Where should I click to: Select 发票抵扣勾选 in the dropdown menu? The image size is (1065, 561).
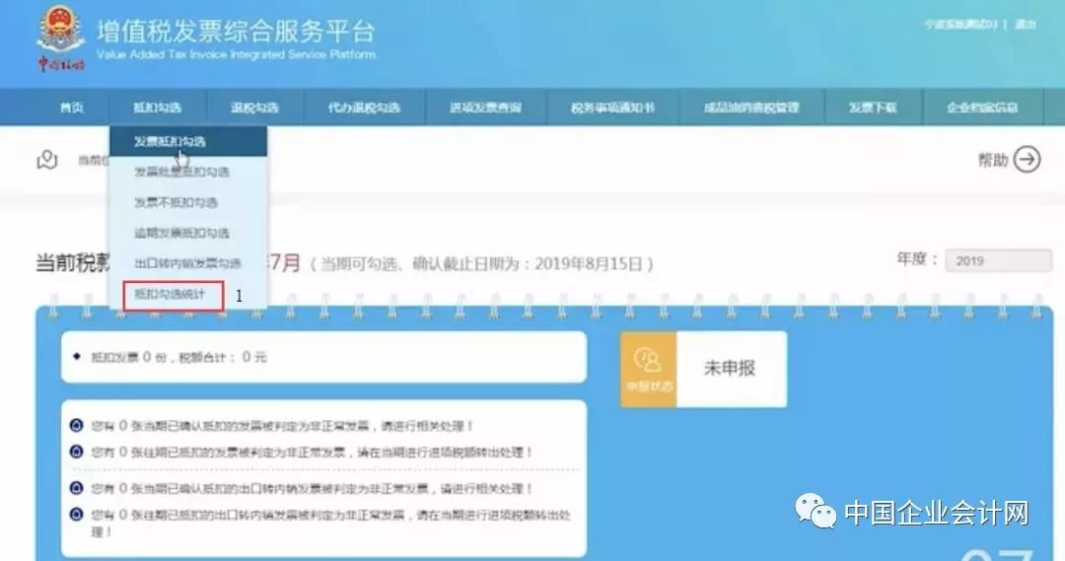point(188,141)
